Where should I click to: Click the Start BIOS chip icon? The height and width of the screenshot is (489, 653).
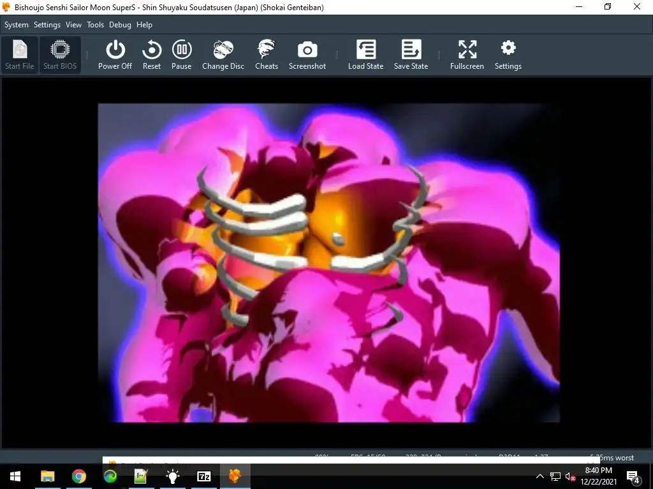(x=60, y=55)
